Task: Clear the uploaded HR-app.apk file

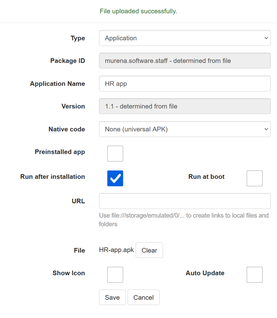Action: [x=149, y=250]
